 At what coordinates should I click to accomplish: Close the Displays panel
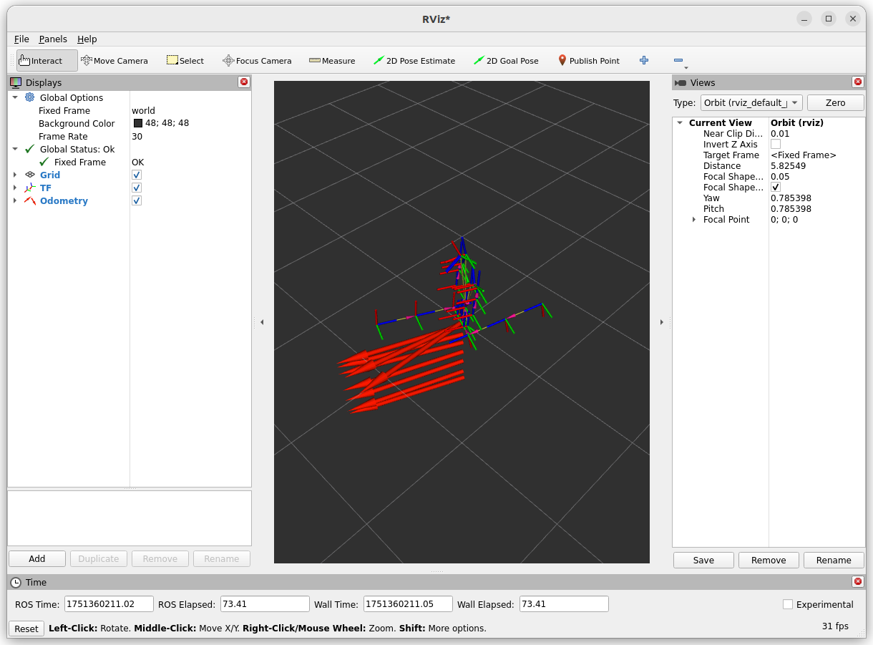[244, 82]
